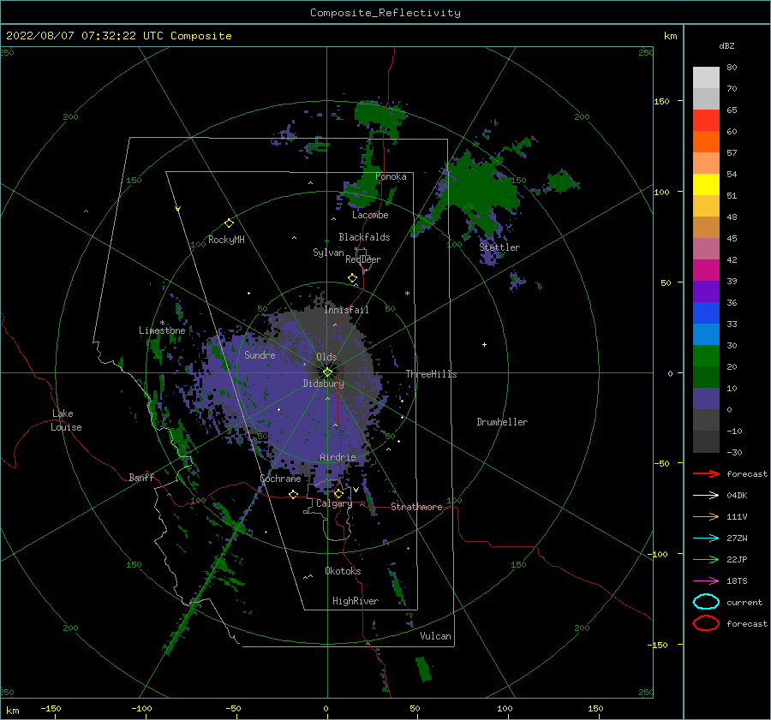771x720 pixels.
Task: Click the -30 dBZ value in the legend
Action: (735, 452)
